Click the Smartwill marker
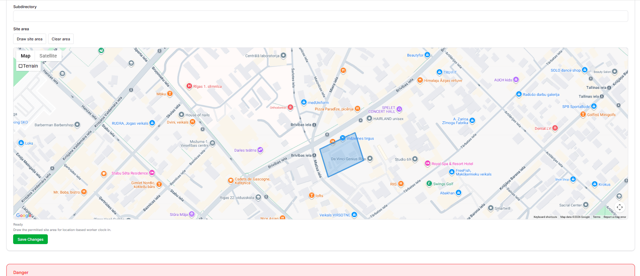The height and width of the screenshot is (276, 640). 491,208
